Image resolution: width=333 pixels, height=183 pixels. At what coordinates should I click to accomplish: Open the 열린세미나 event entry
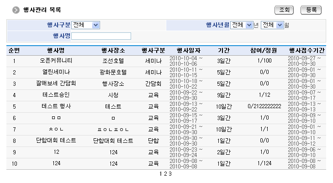pos(56,72)
